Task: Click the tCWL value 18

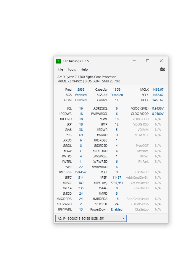Action: 117,119
